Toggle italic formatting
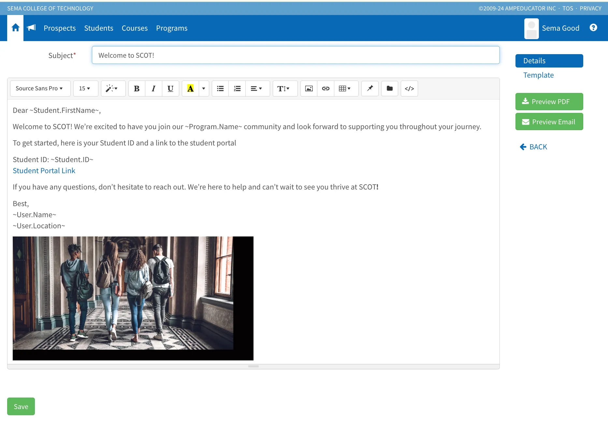Image resolution: width=608 pixels, height=424 pixels. pyautogui.click(x=153, y=88)
